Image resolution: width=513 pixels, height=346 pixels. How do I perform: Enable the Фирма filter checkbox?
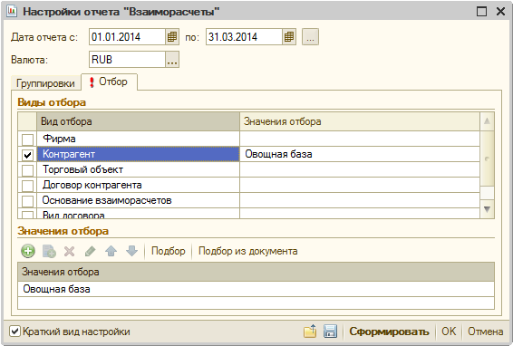coord(27,139)
